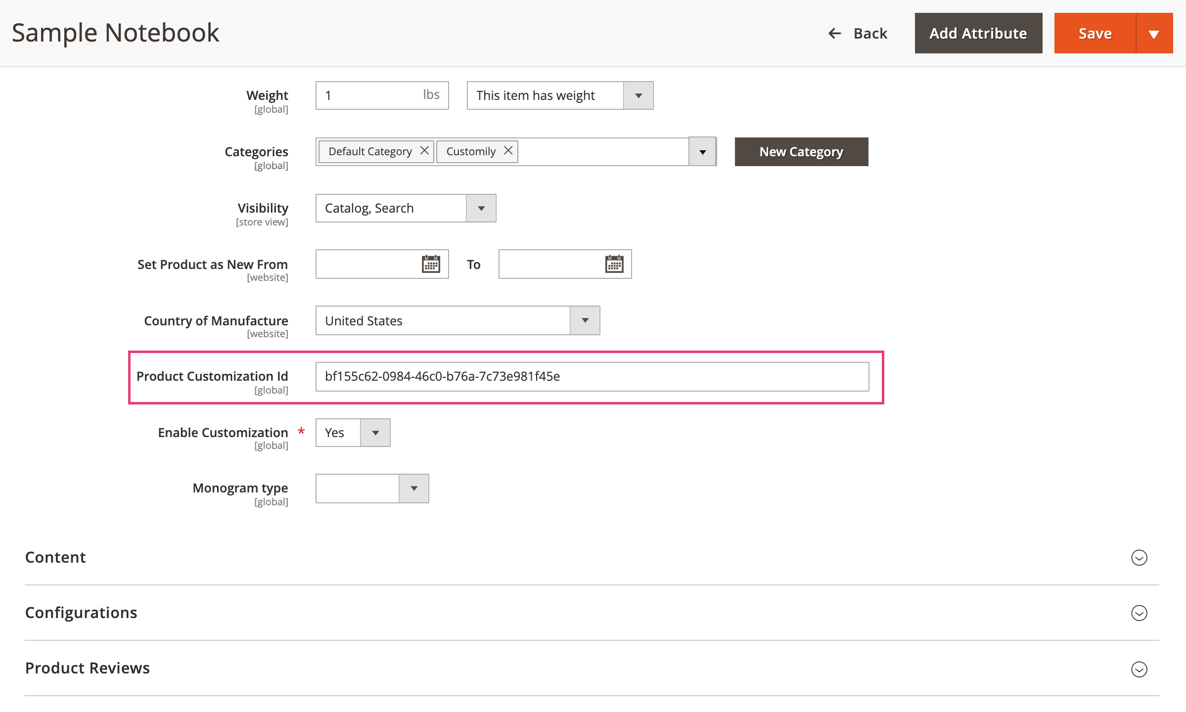Open Country of Manufacture dropdown
The height and width of the screenshot is (712, 1186).
point(585,320)
